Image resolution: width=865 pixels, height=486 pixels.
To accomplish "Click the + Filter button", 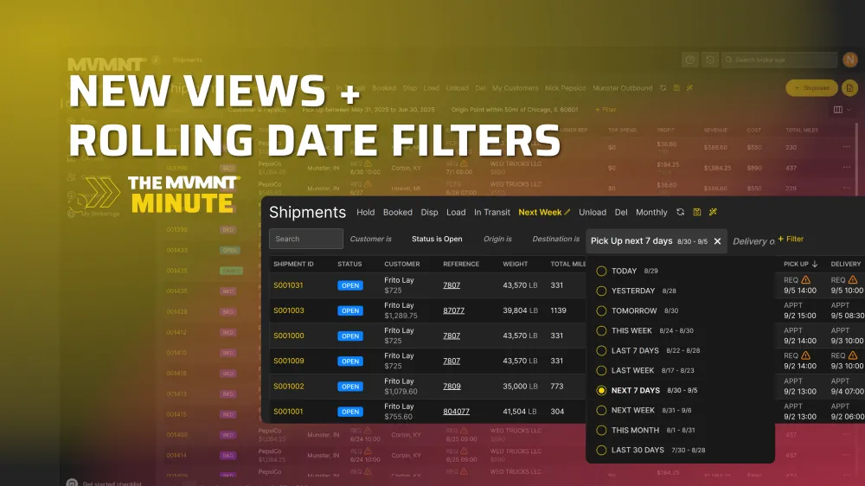I will pos(791,240).
